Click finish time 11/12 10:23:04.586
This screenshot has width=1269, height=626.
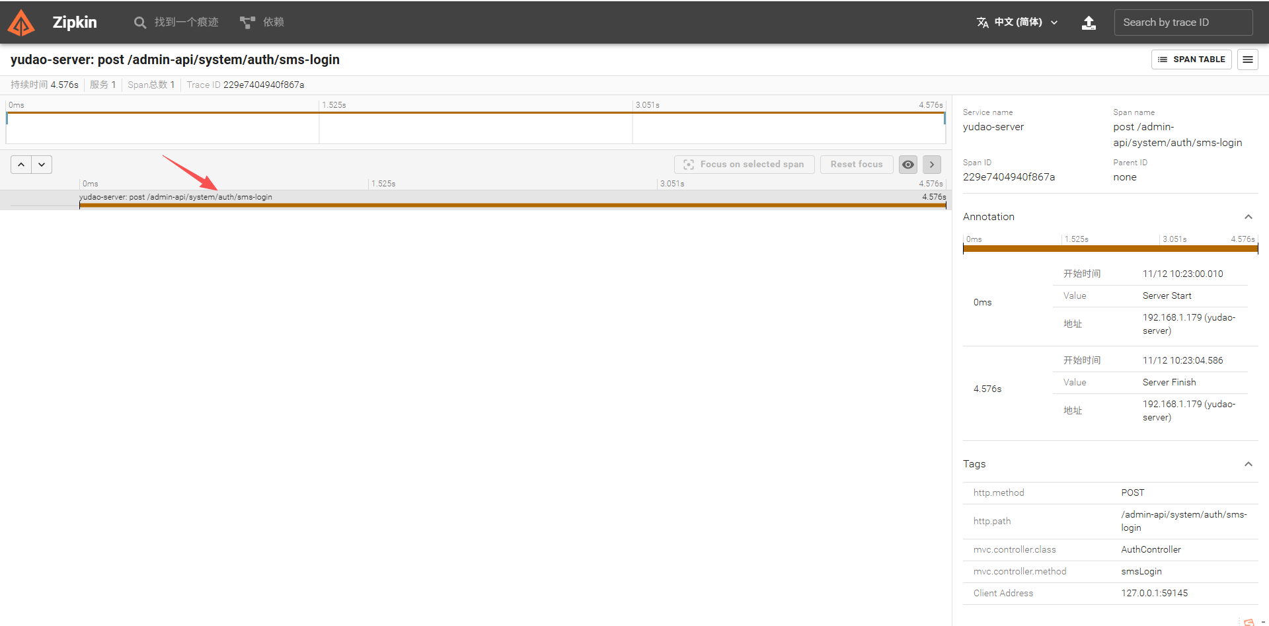point(1183,361)
